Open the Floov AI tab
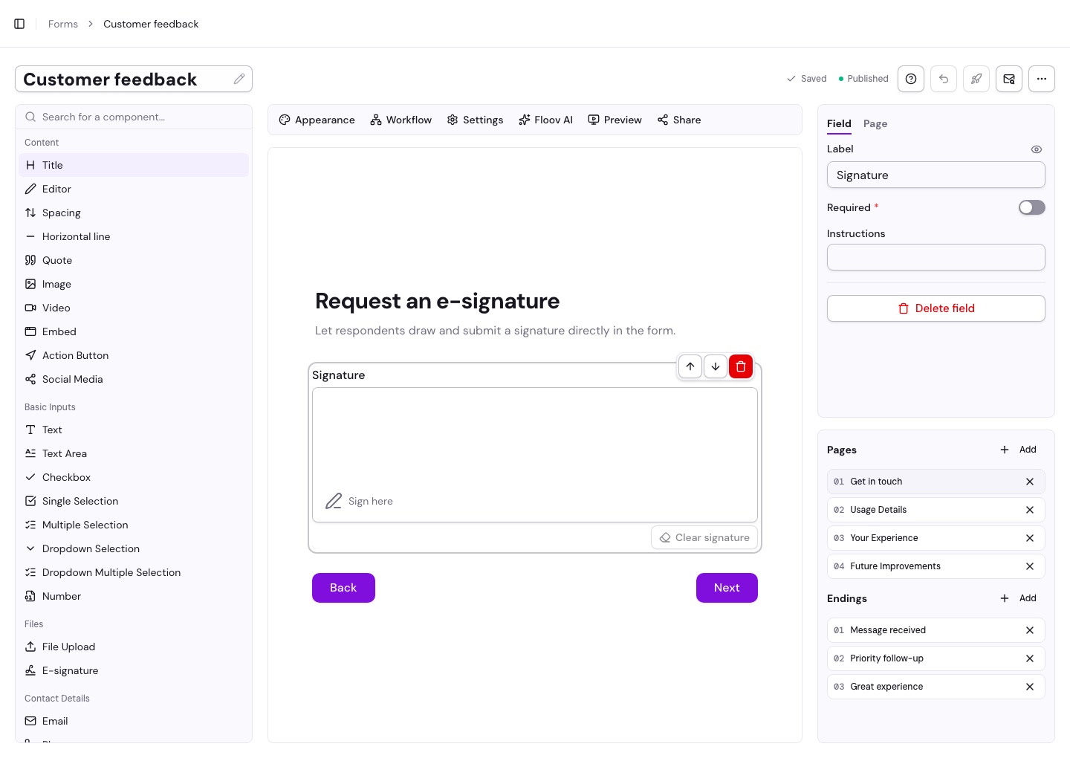 click(x=545, y=120)
